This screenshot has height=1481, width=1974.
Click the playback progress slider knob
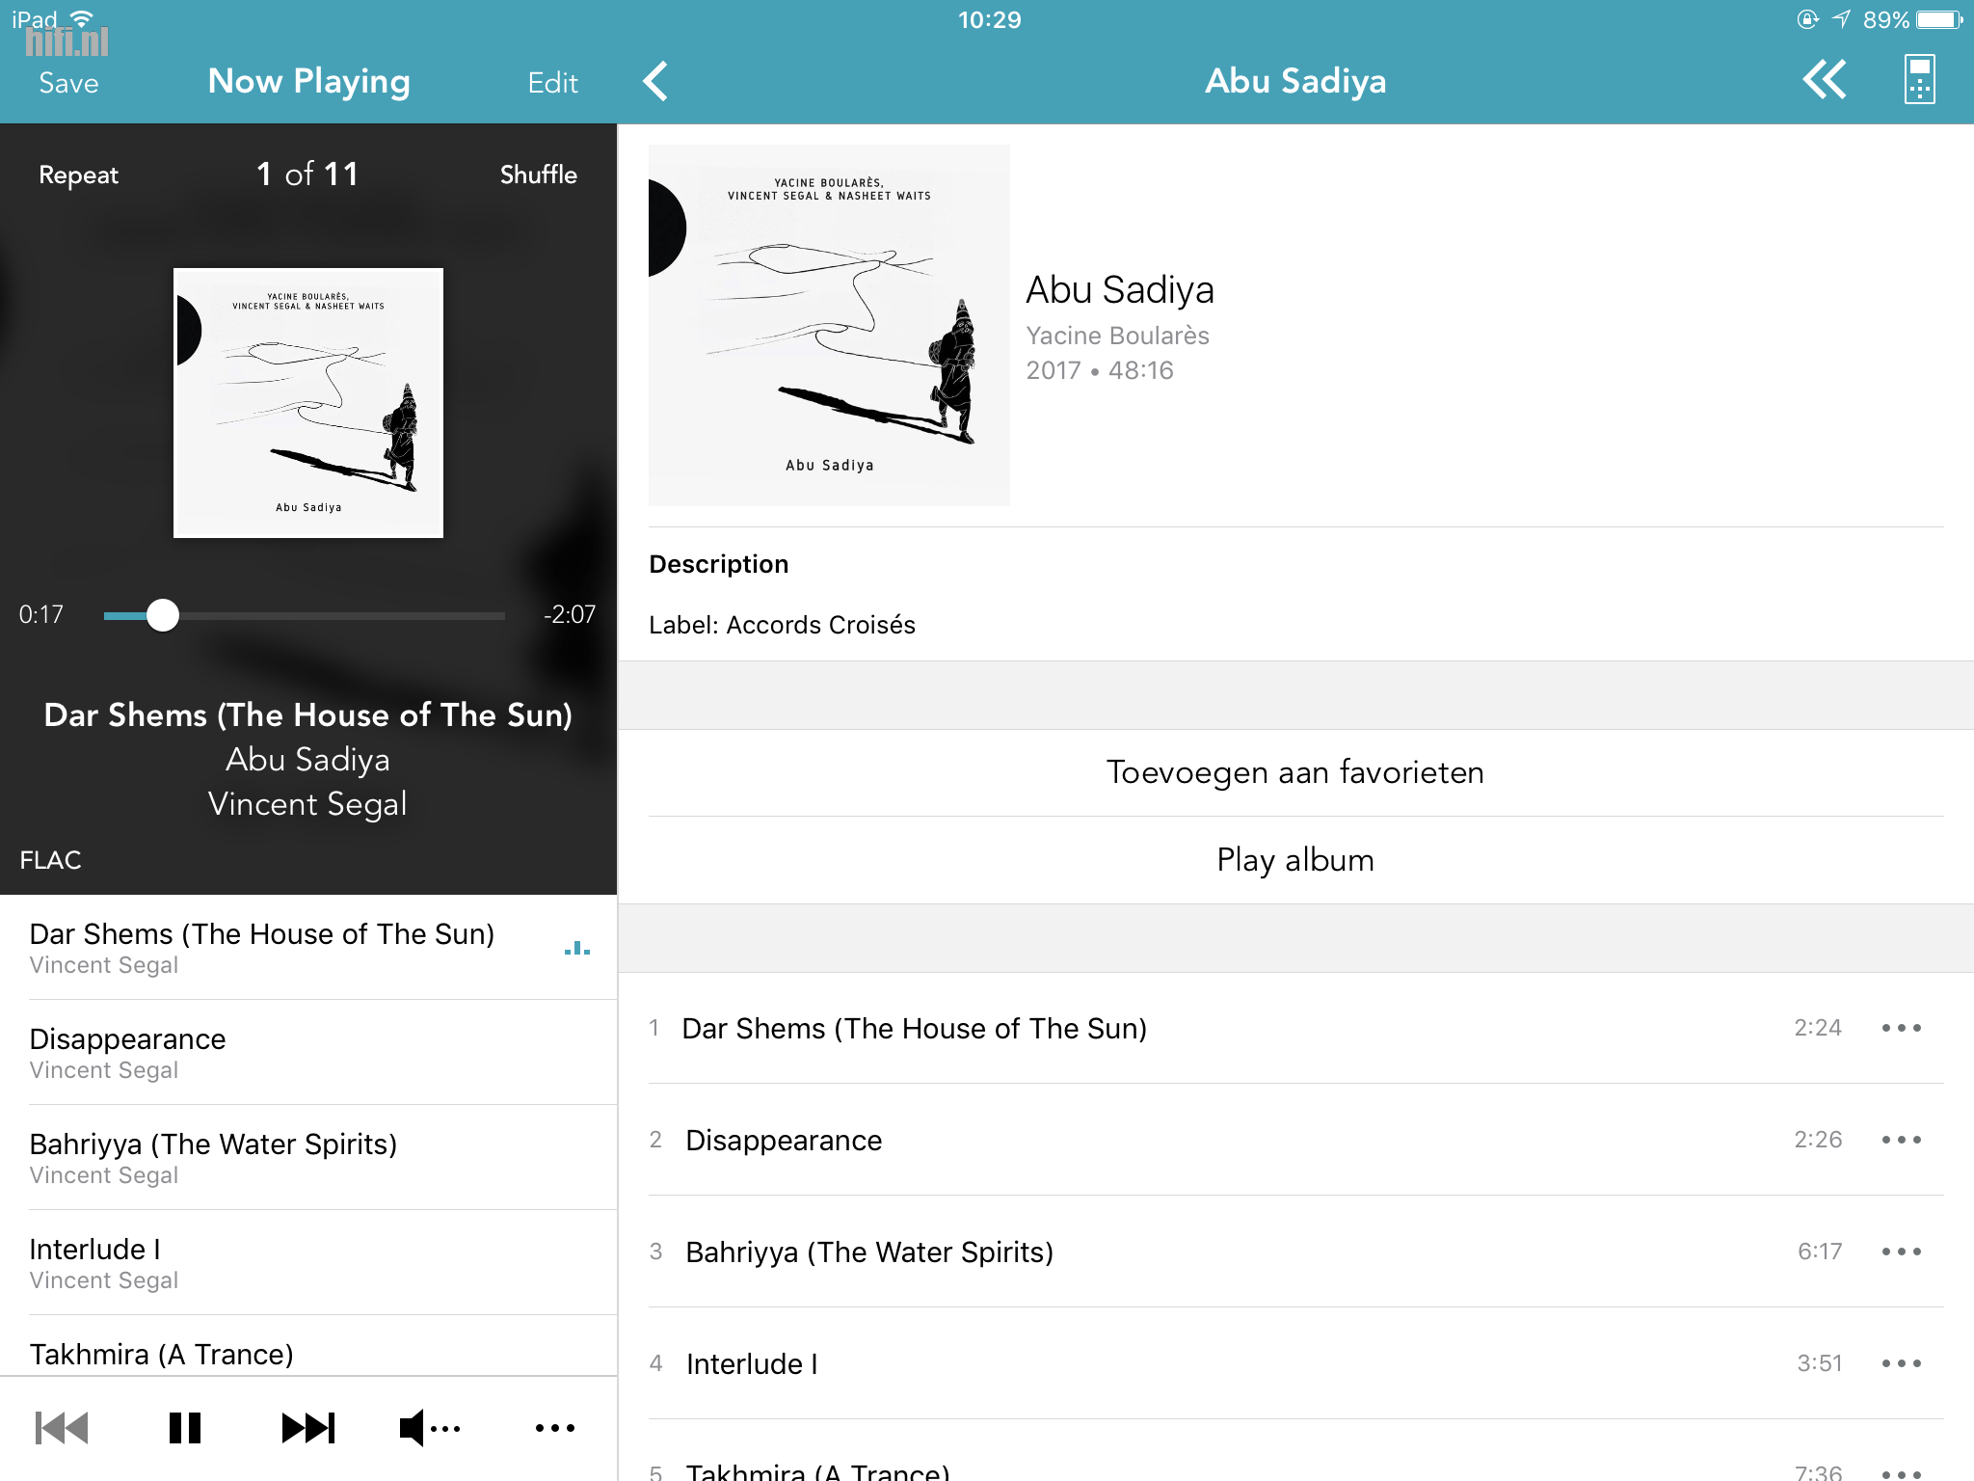click(x=163, y=615)
